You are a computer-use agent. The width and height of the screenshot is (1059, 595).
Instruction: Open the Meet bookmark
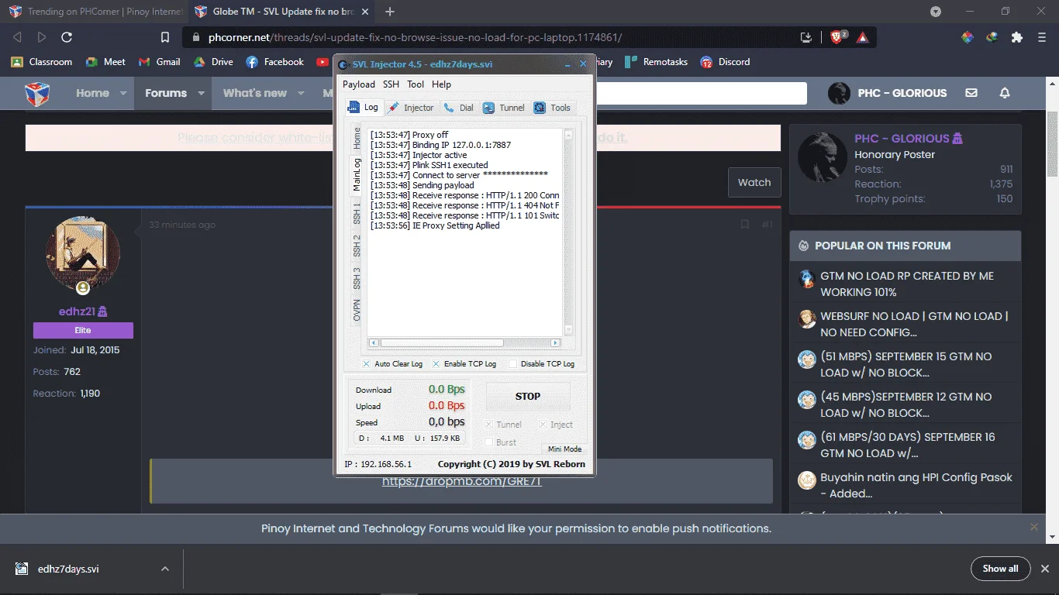105,62
